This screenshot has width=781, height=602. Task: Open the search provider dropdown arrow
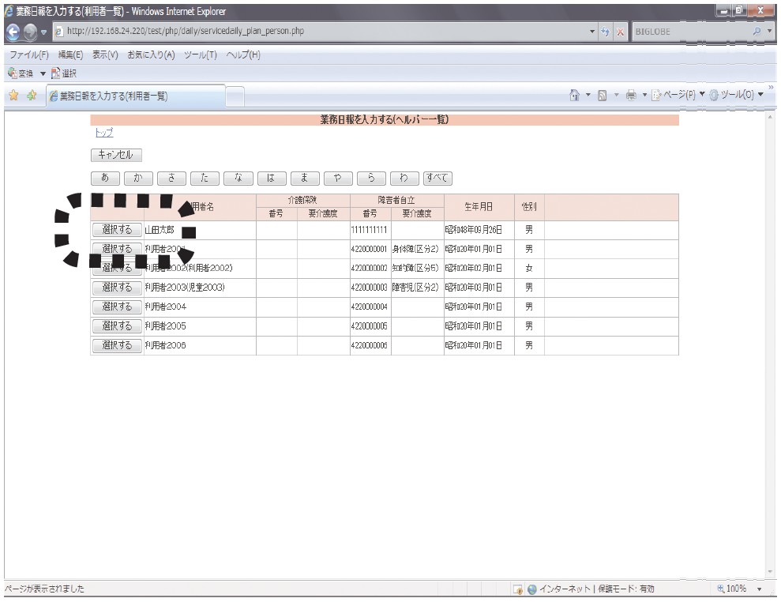point(769,31)
